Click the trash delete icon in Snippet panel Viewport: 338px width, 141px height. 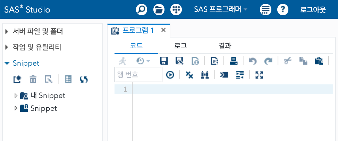click(x=33, y=80)
